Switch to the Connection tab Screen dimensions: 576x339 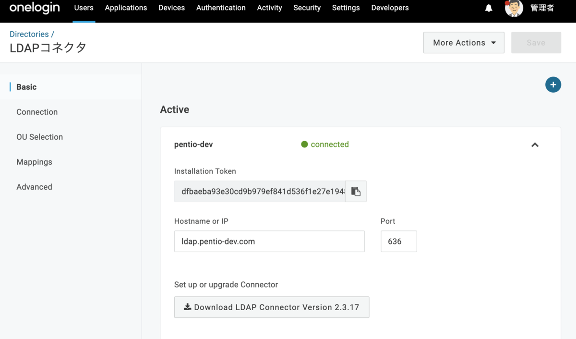[37, 112]
